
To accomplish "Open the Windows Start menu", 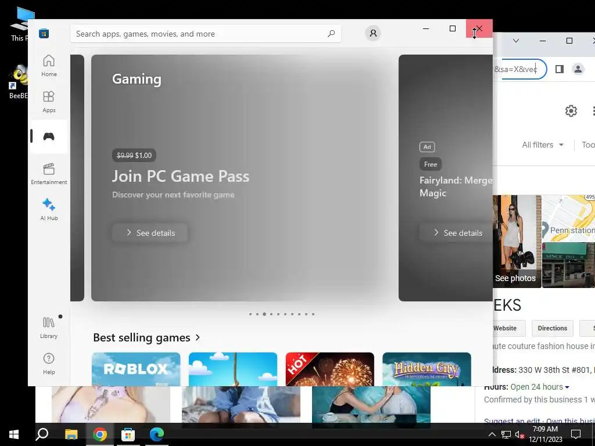I will pyautogui.click(x=14, y=434).
